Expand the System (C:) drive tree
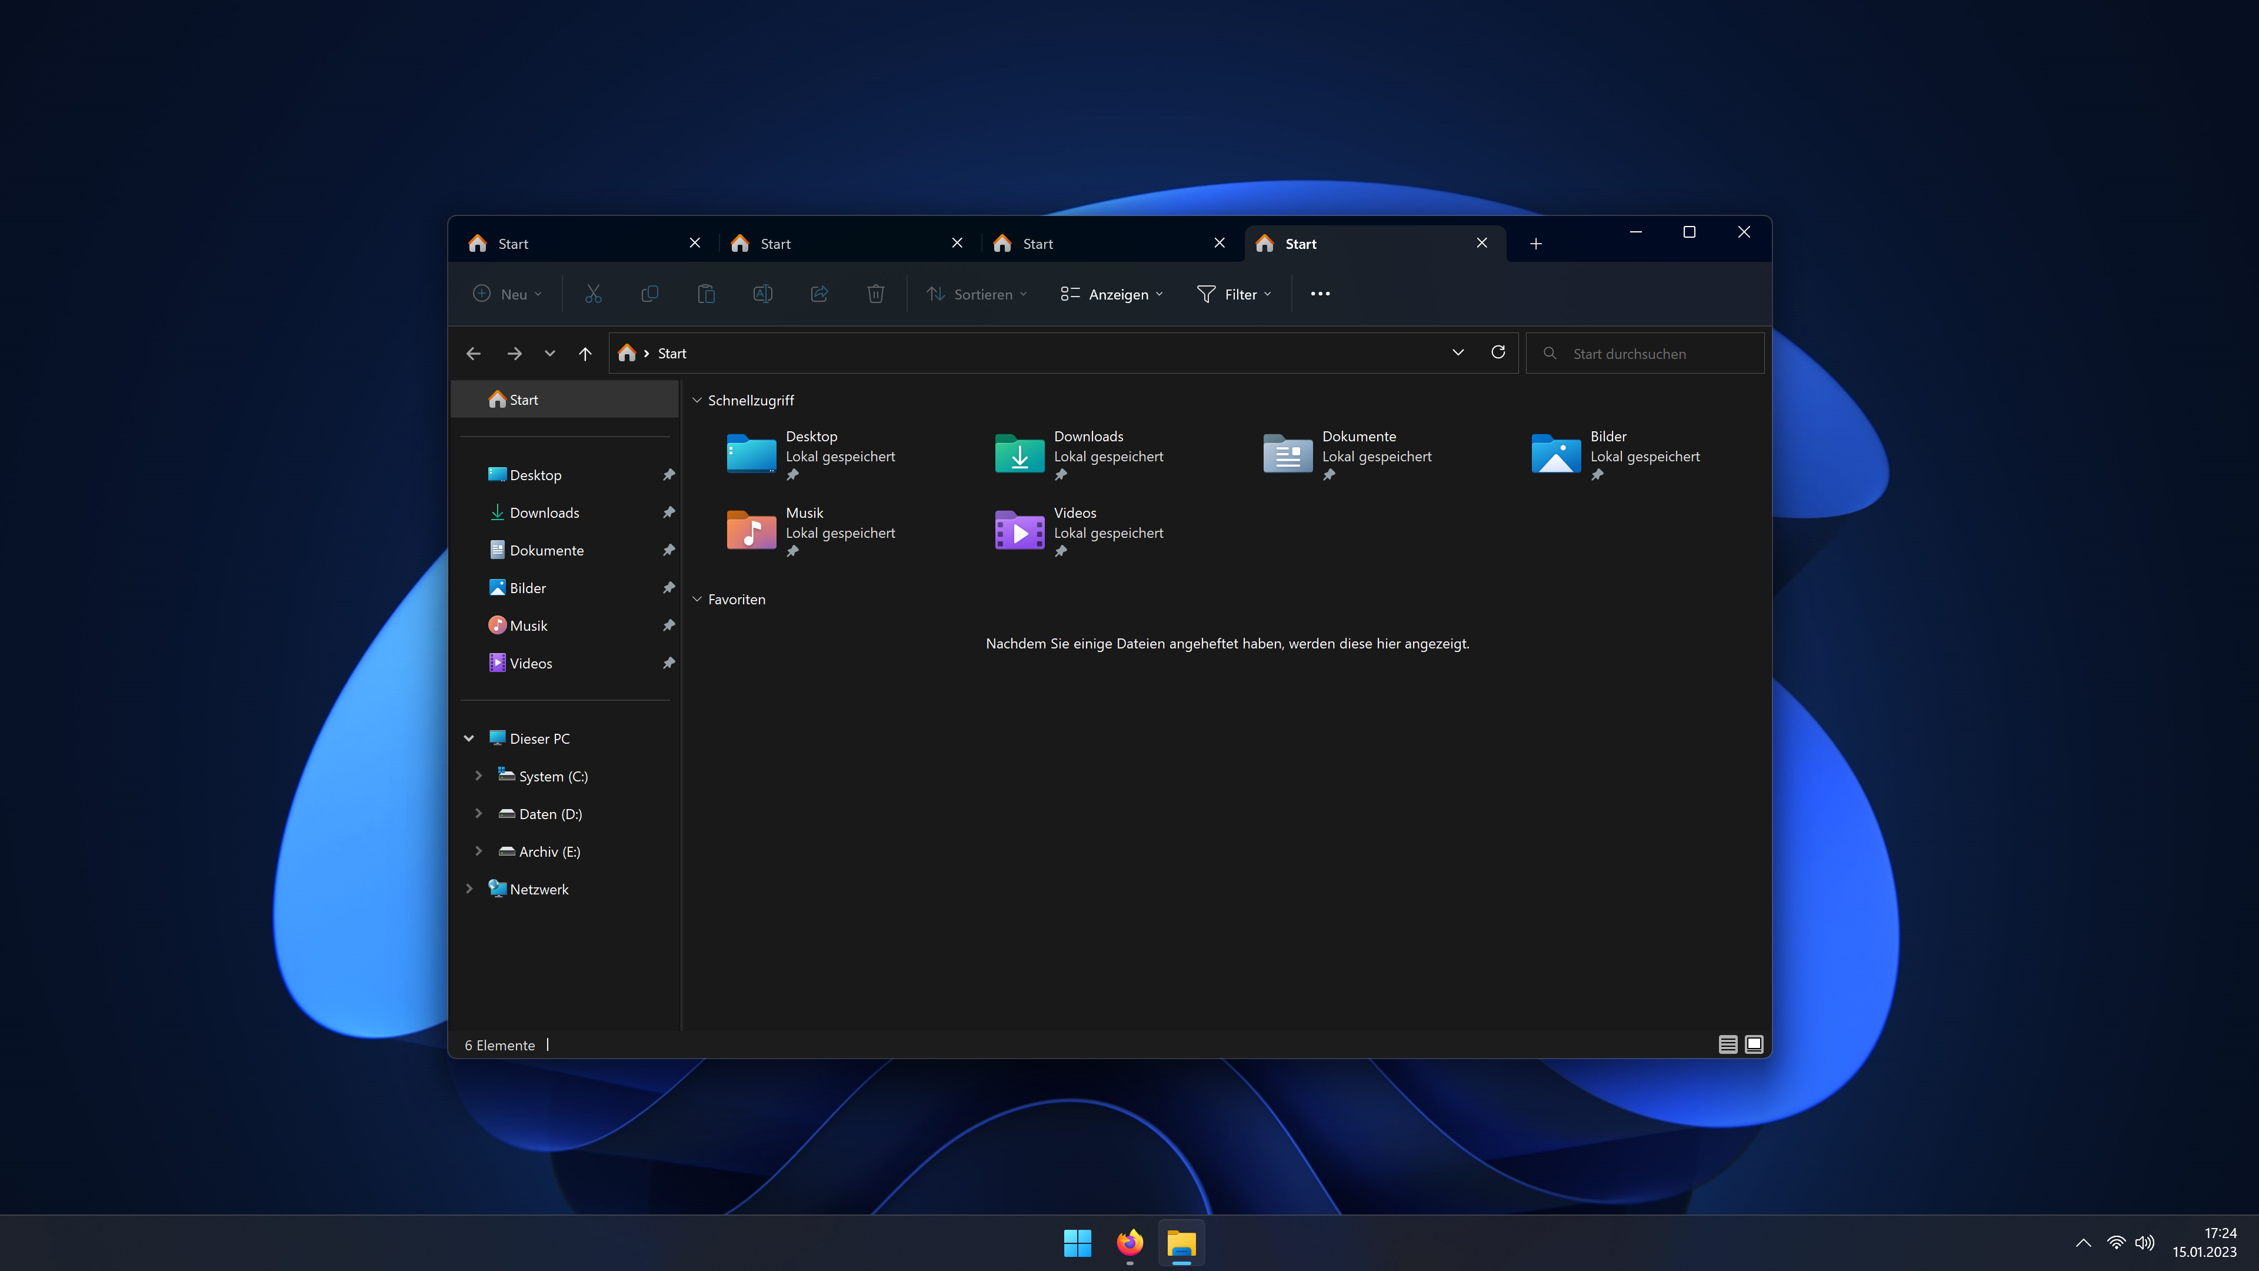 click(x=478, y=776)
